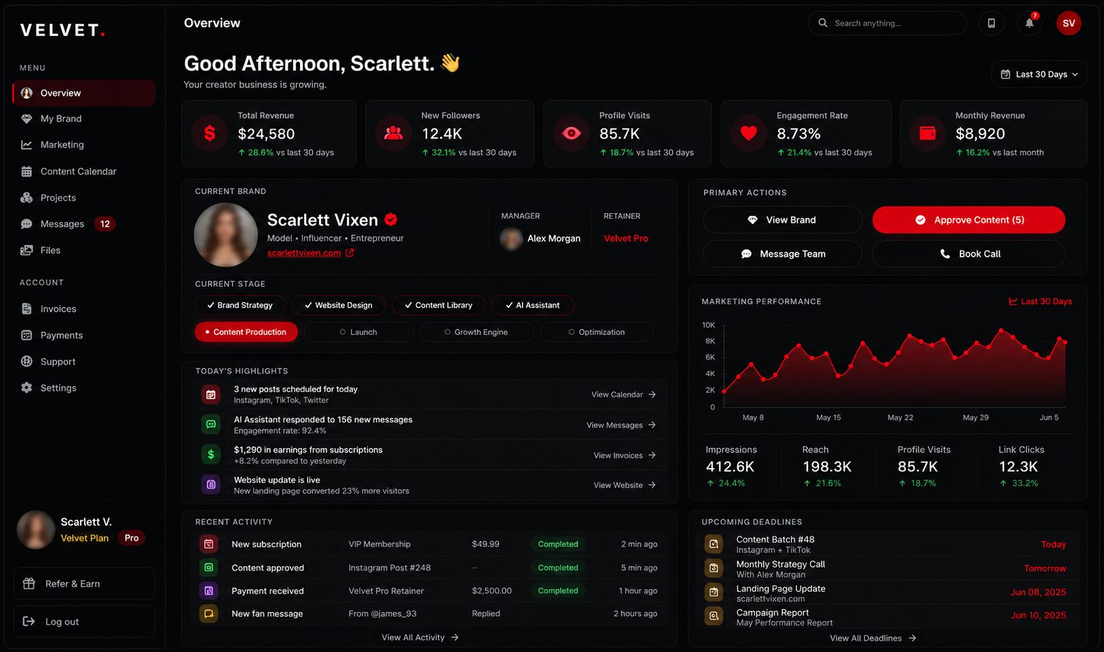Click the Engagement Rate heart icon
This screenshot has width=1104, height=652.
click(x=749, y=133)
